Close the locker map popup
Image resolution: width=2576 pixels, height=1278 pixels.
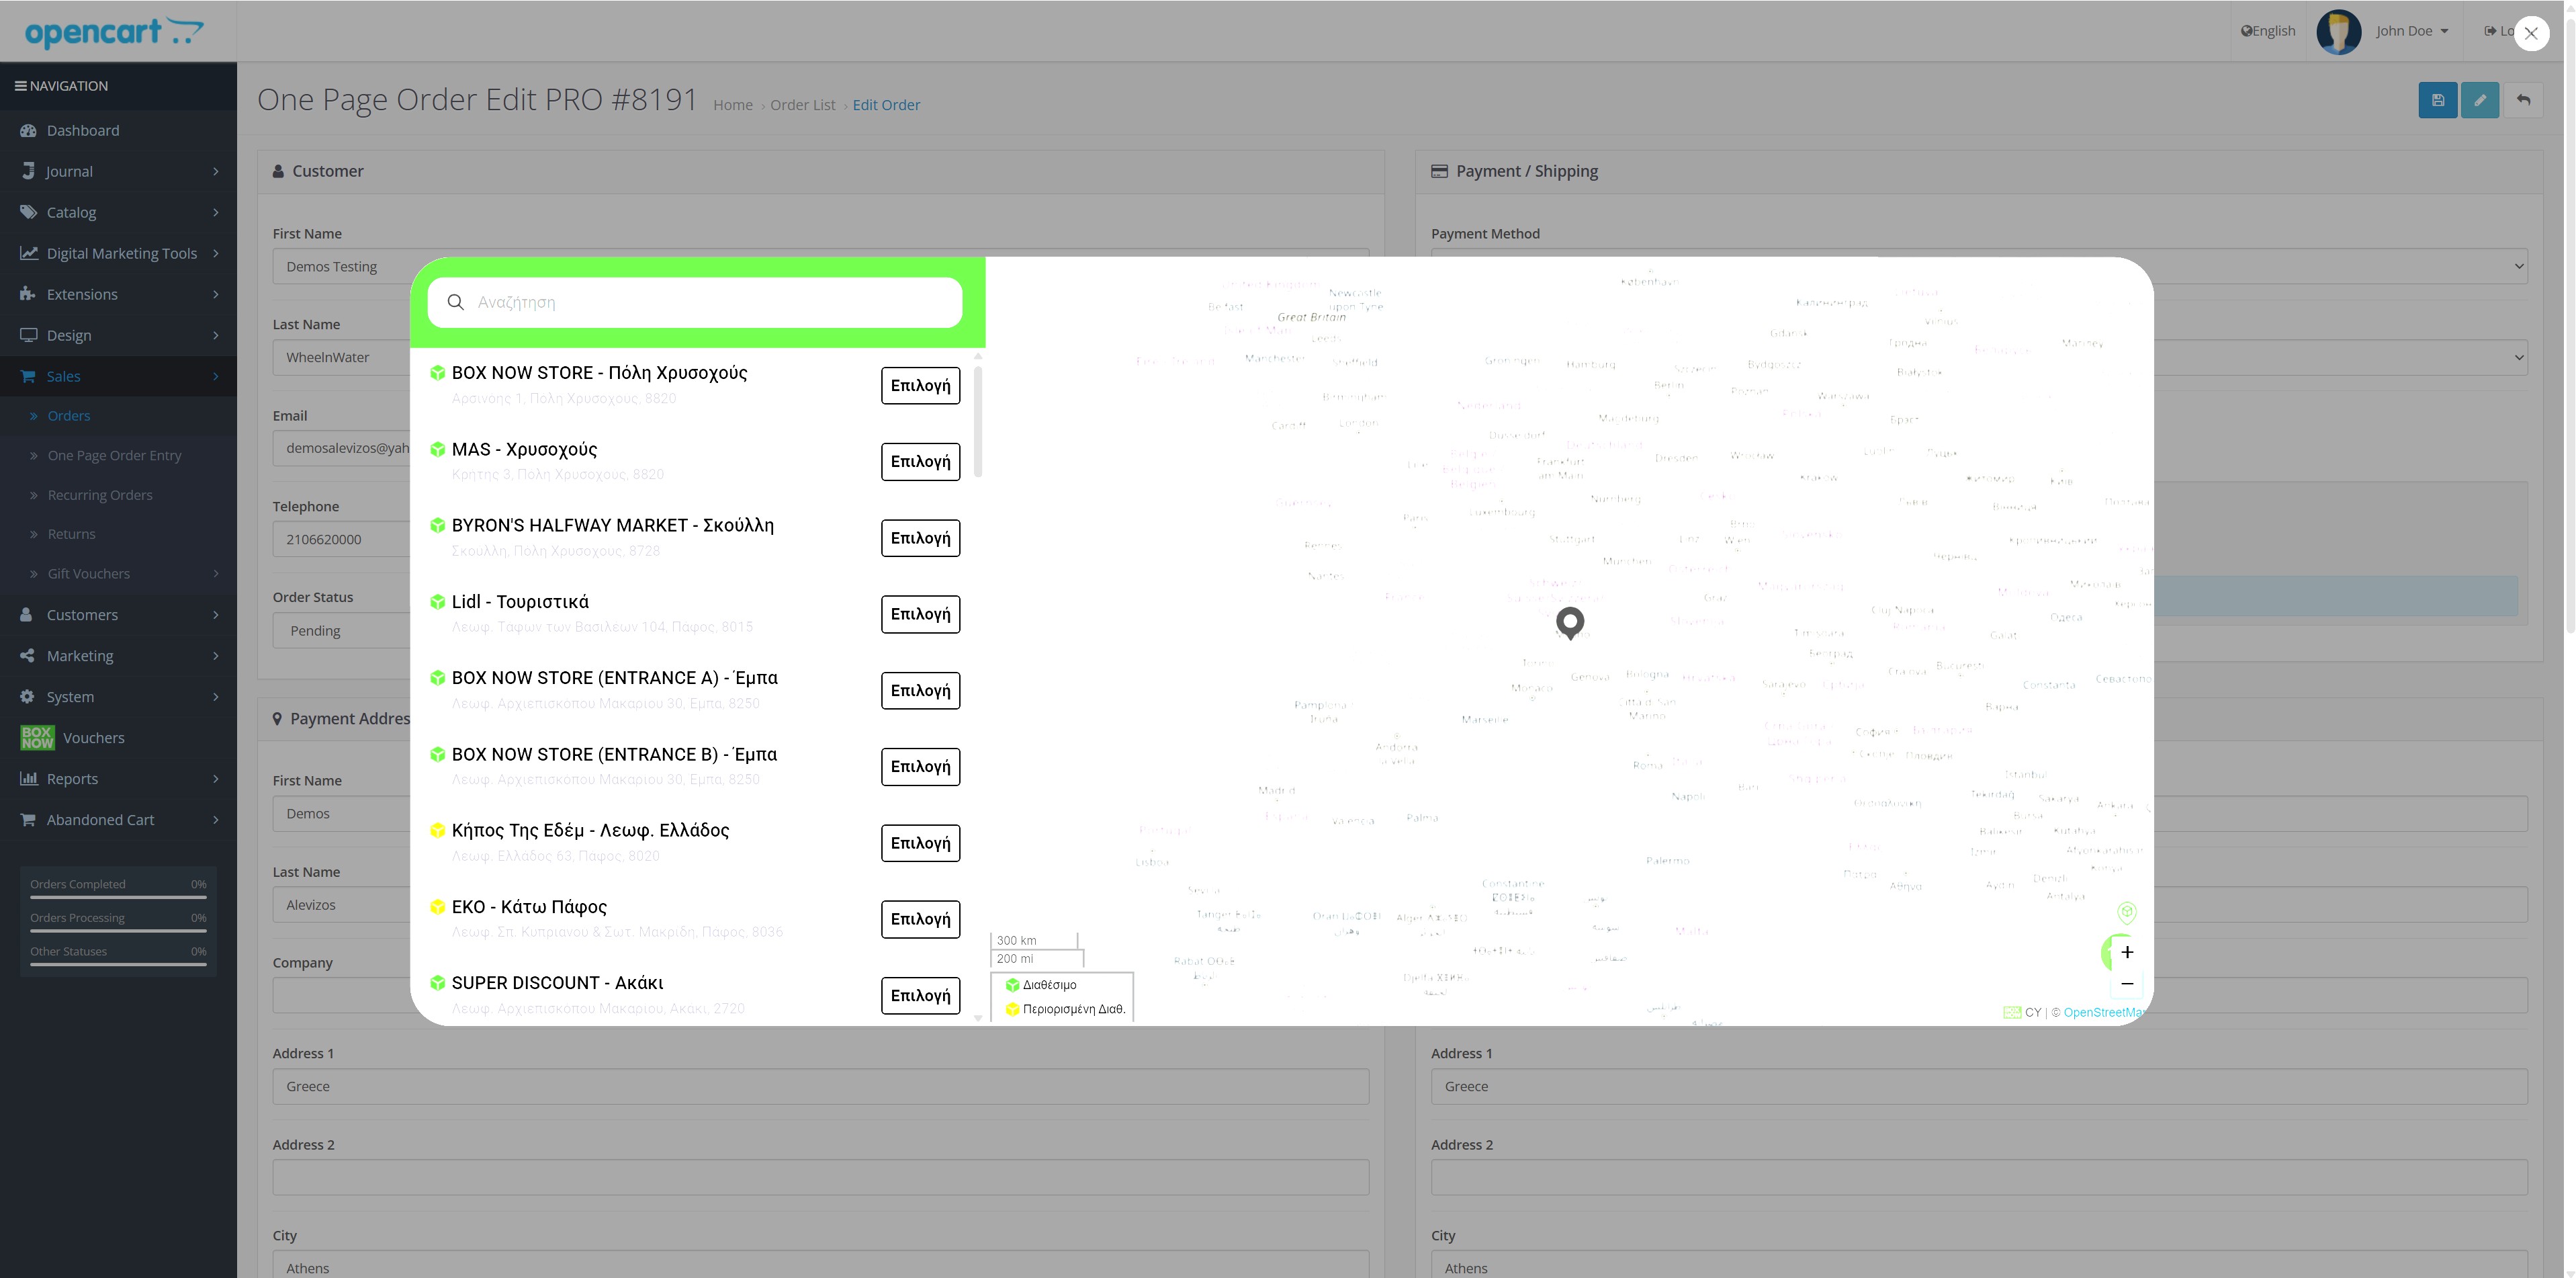[x=2531, y=33]
